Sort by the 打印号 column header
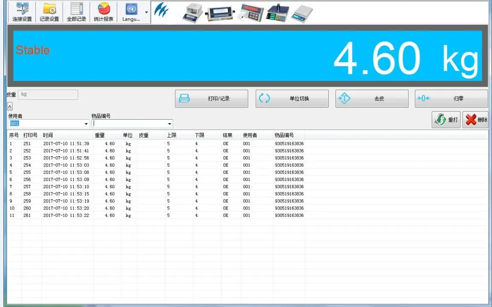Image resolution: width=492 pixels, height=307 pixels. (x=32, y=135)
